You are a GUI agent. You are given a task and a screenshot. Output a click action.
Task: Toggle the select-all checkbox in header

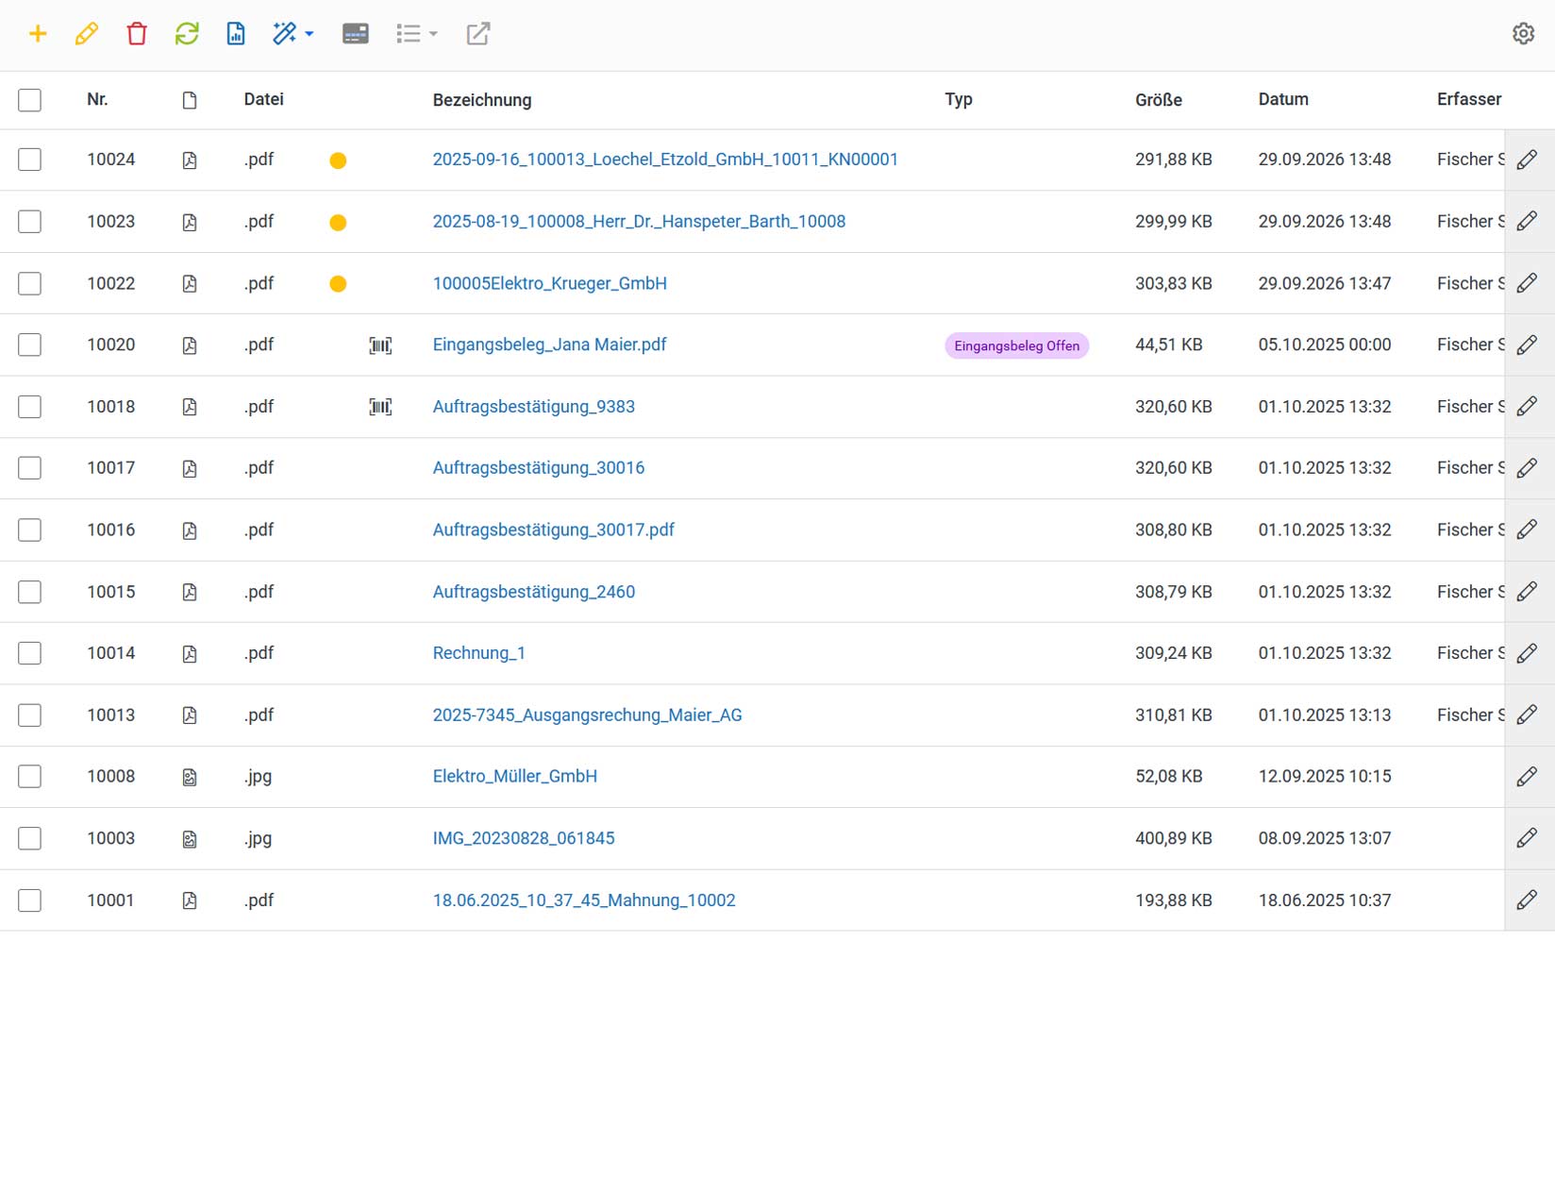[30, 100]
